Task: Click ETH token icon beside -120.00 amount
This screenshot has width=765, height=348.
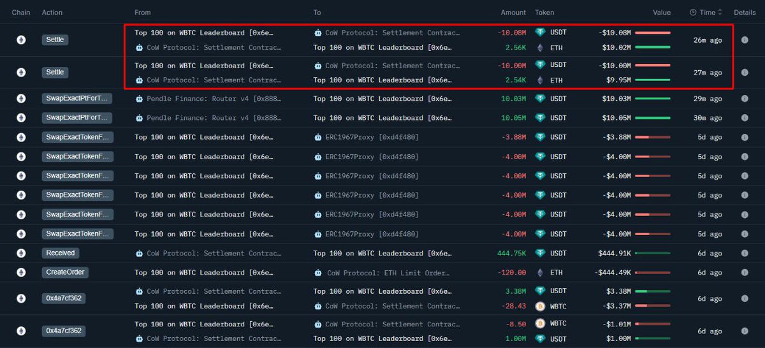Action: pyautogui.click(x=540, y=272)
